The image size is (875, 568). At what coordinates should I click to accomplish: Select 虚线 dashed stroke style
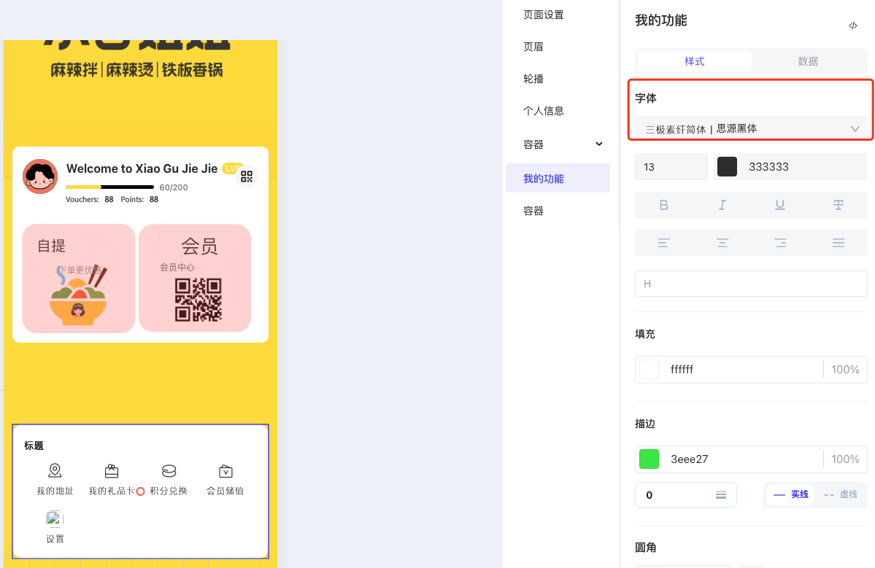point(840,494)
